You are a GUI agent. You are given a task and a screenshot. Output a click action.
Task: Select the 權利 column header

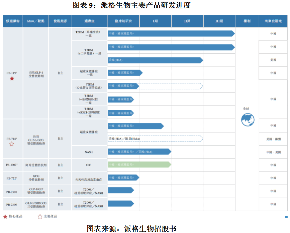pyautogui.click(x=247, y=21)
